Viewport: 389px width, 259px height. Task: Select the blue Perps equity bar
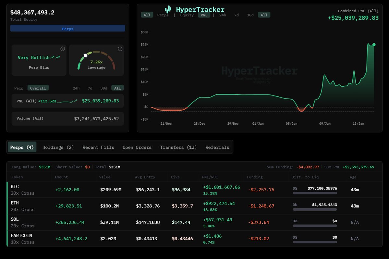coord(68,29)
